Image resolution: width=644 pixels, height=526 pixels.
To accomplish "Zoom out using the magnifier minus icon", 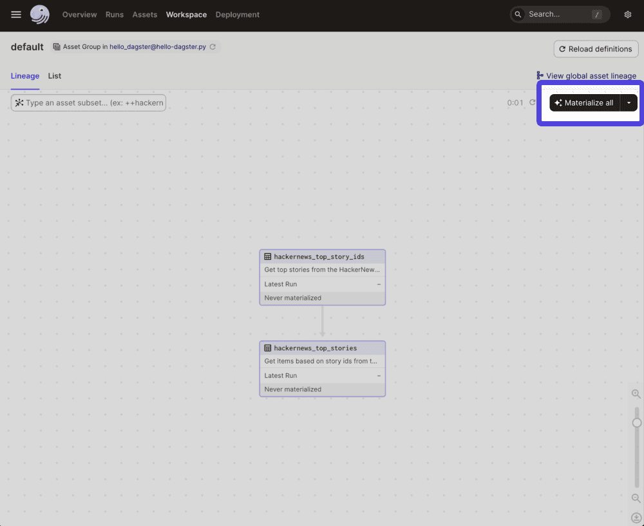I will tap(636, 498).
